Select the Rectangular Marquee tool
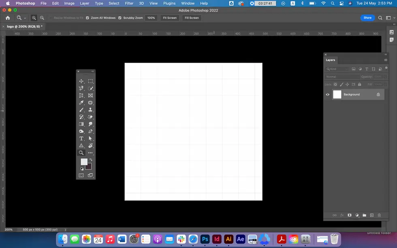 [90, 81]
